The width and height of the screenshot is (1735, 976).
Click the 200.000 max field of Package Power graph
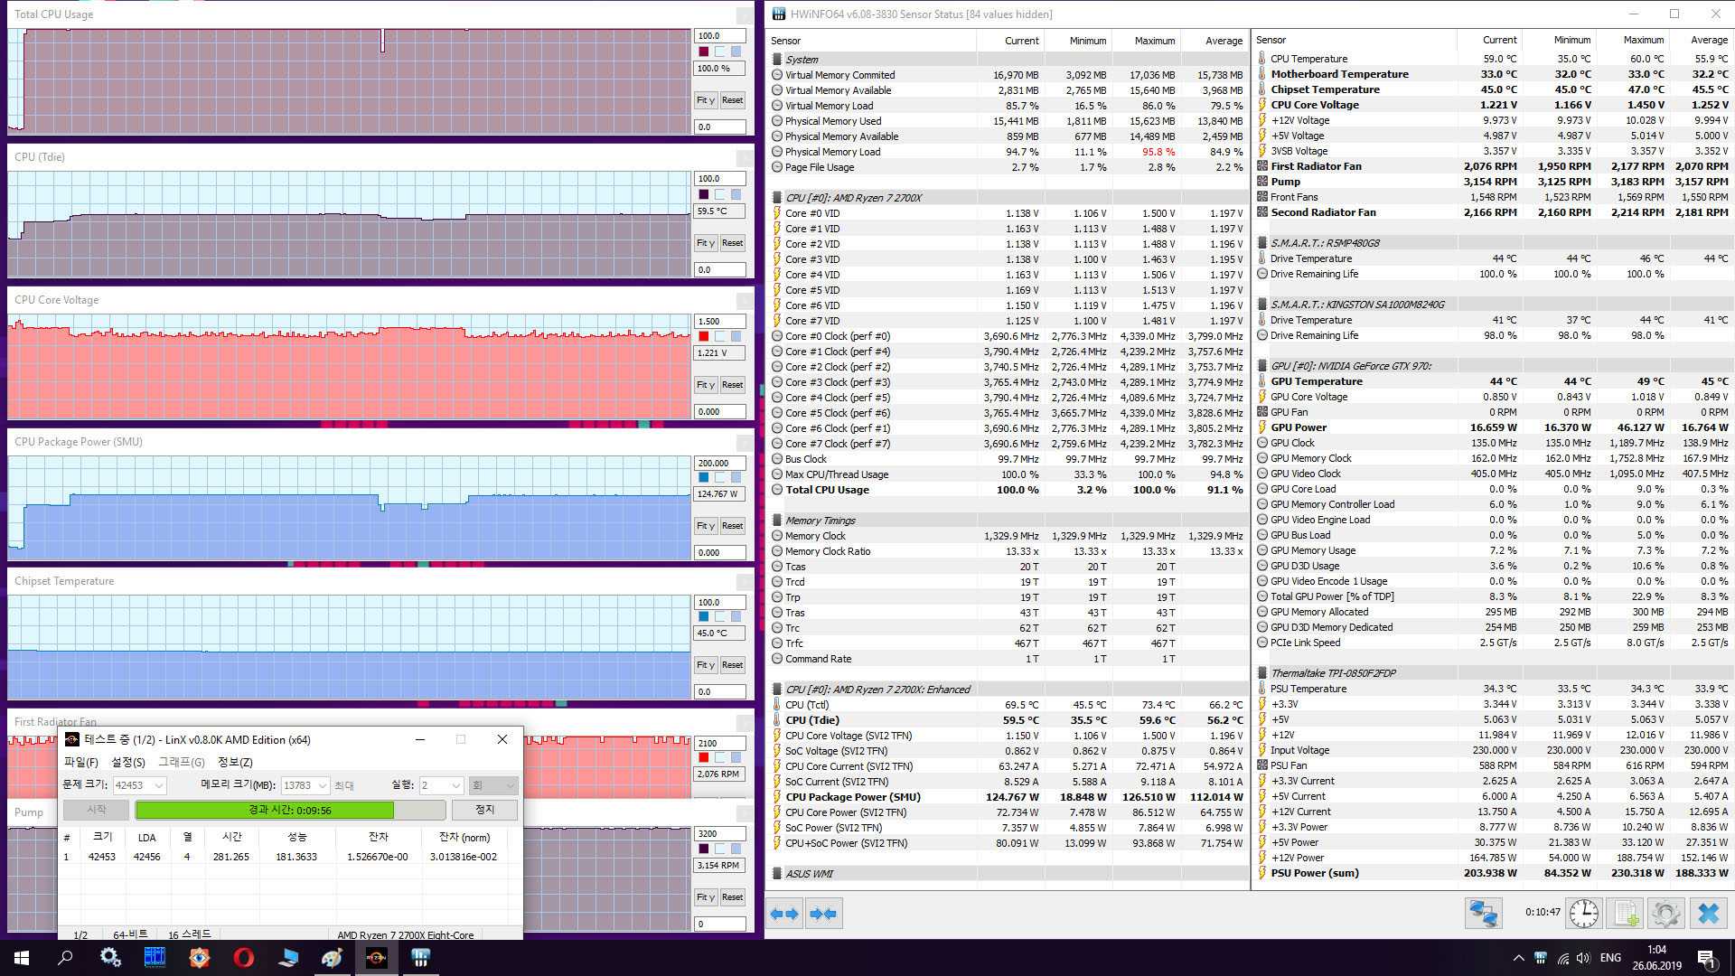click(x=719, y=463)
